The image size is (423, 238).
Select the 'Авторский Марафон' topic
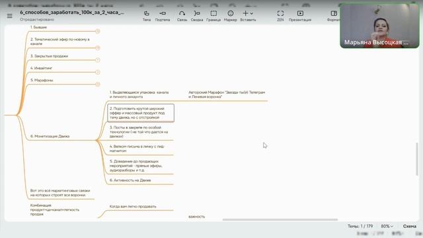(x=227, y=95)
